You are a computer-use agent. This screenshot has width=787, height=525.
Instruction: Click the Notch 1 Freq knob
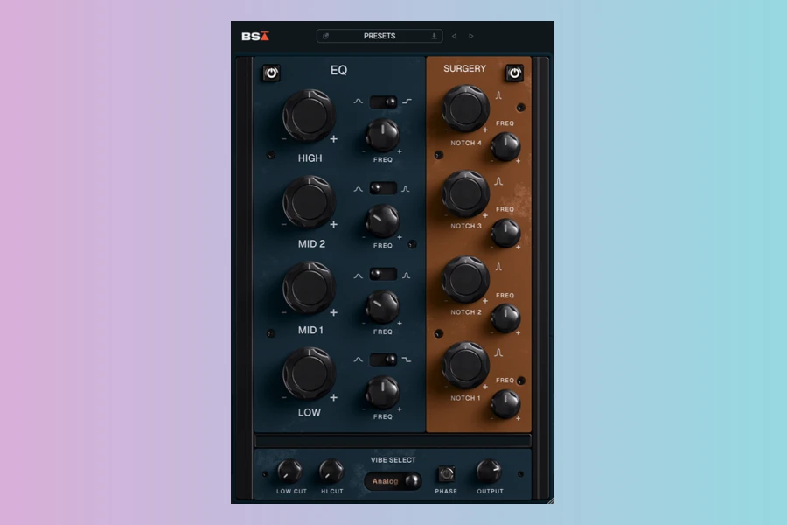(505, 403)
